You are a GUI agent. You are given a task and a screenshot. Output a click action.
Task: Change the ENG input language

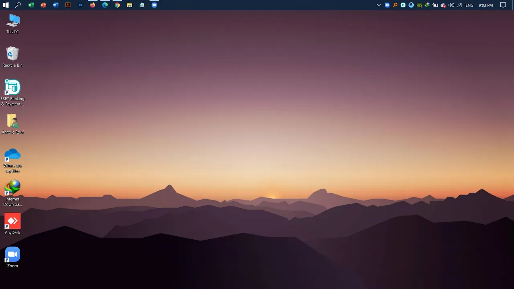(x=469, y=5)
